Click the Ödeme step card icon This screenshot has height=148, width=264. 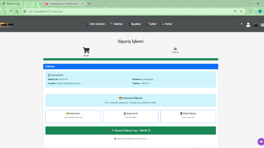pyautogui.click(x=175, y=49)
